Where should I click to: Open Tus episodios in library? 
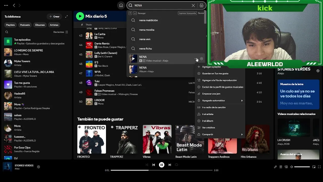click(x=36, y=41)
